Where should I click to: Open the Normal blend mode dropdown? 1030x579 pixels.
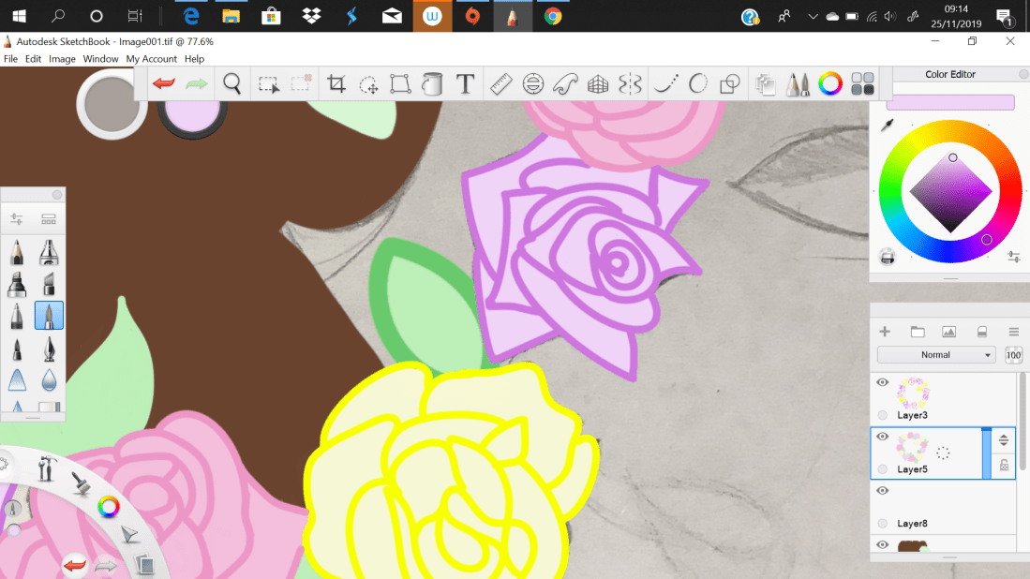935,355
